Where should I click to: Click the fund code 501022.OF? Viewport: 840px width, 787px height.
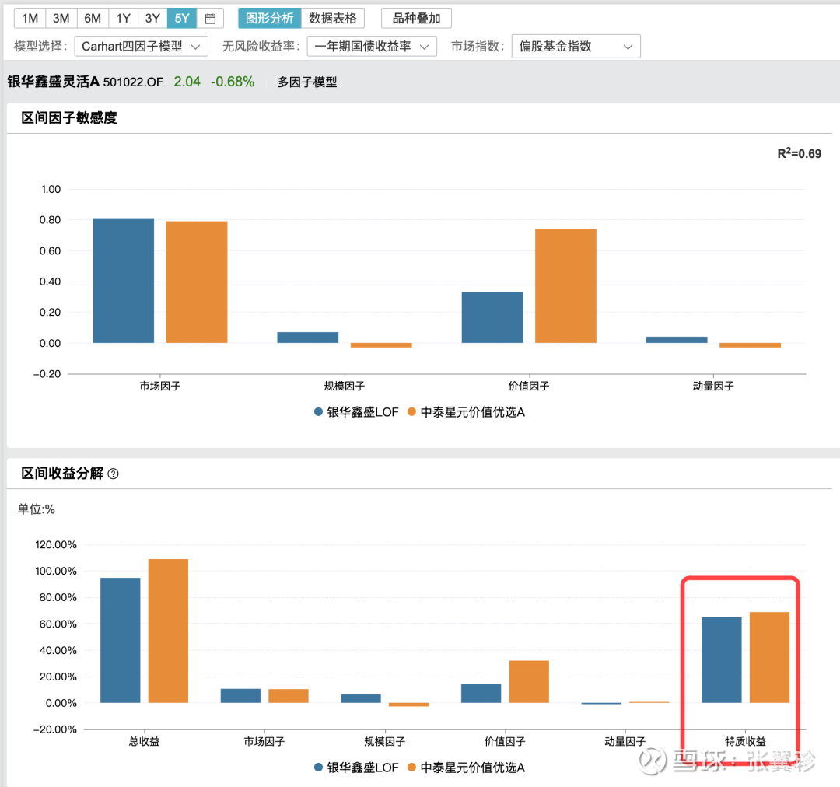(133, 82)
